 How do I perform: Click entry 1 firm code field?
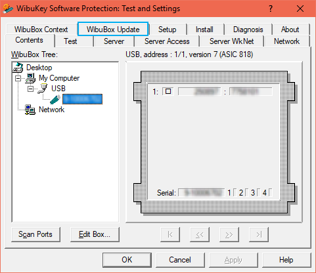[199, 91]
